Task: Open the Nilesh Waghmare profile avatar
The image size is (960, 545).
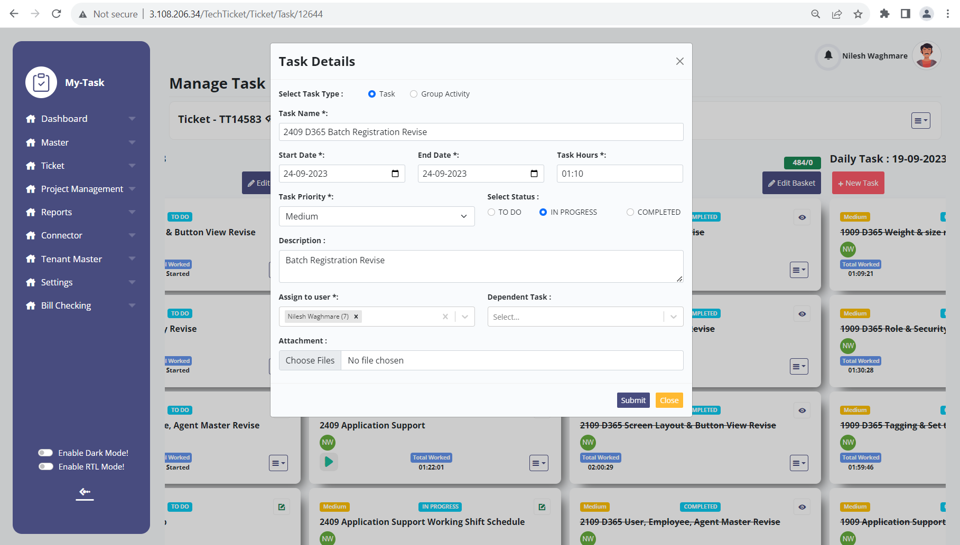Action: pos(926,55)
